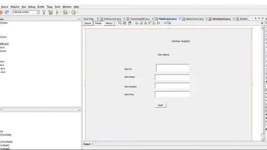267x150 pixels.
Task: Close the AdminControl.java tab
Action: click(207, 19)
